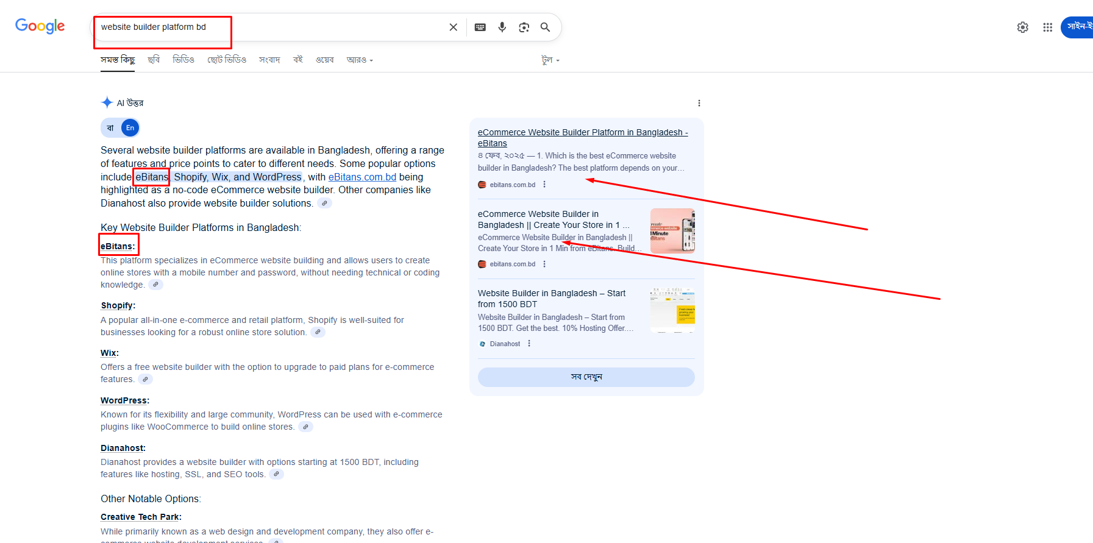The image size is (1093, 543).
Task: Click the Google logo
Action: click(40, 26)
